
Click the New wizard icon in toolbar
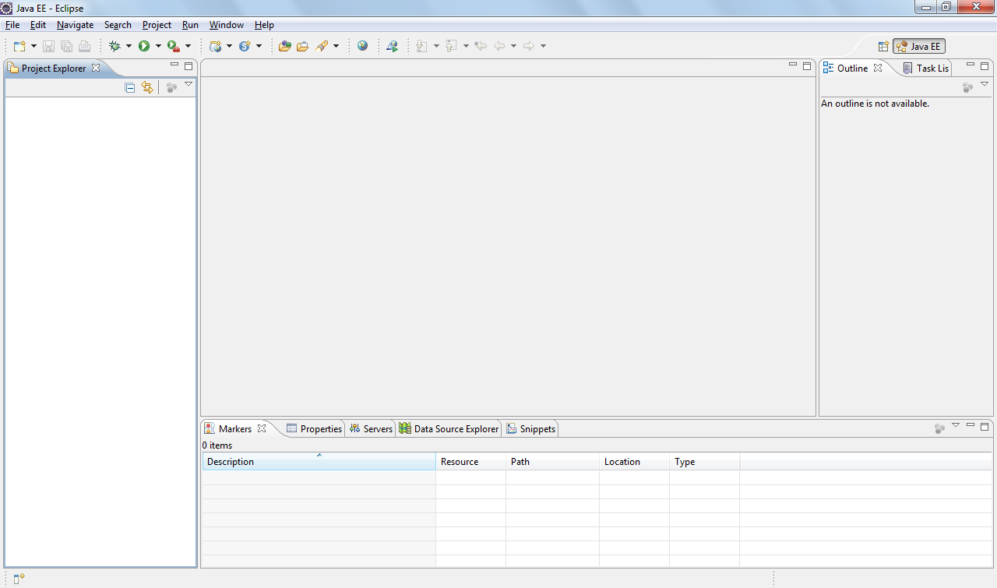[x=20, y=46]
